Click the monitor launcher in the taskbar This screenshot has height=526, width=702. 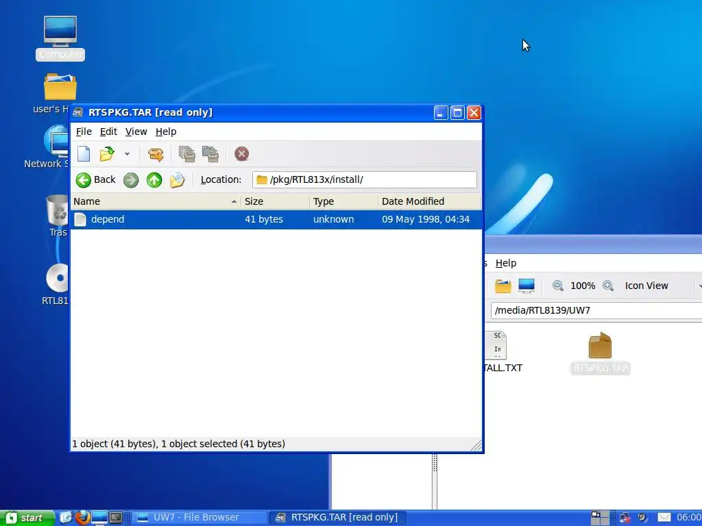click(99, 518)
